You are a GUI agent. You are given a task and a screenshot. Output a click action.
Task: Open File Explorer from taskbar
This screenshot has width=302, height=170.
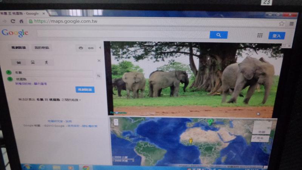coord(57,167)
